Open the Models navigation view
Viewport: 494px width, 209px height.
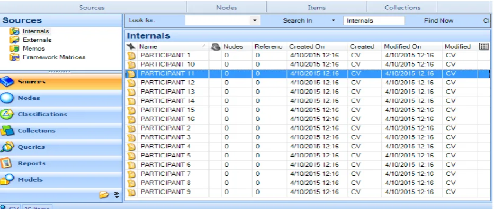[61, 179]
